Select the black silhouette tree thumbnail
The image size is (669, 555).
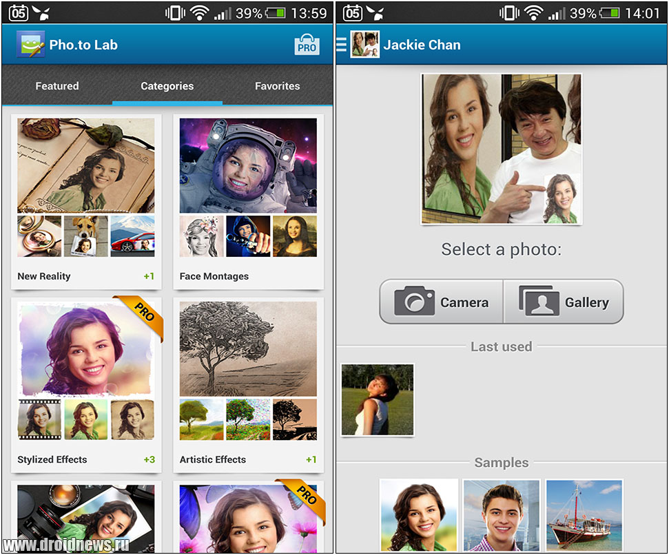tap(295, 419)
